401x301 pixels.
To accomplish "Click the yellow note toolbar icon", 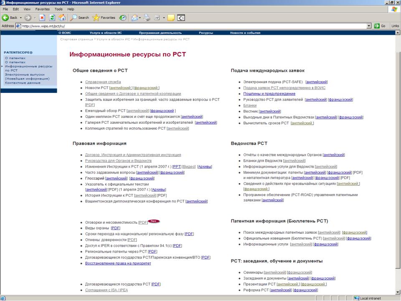I will click(171, 18).
